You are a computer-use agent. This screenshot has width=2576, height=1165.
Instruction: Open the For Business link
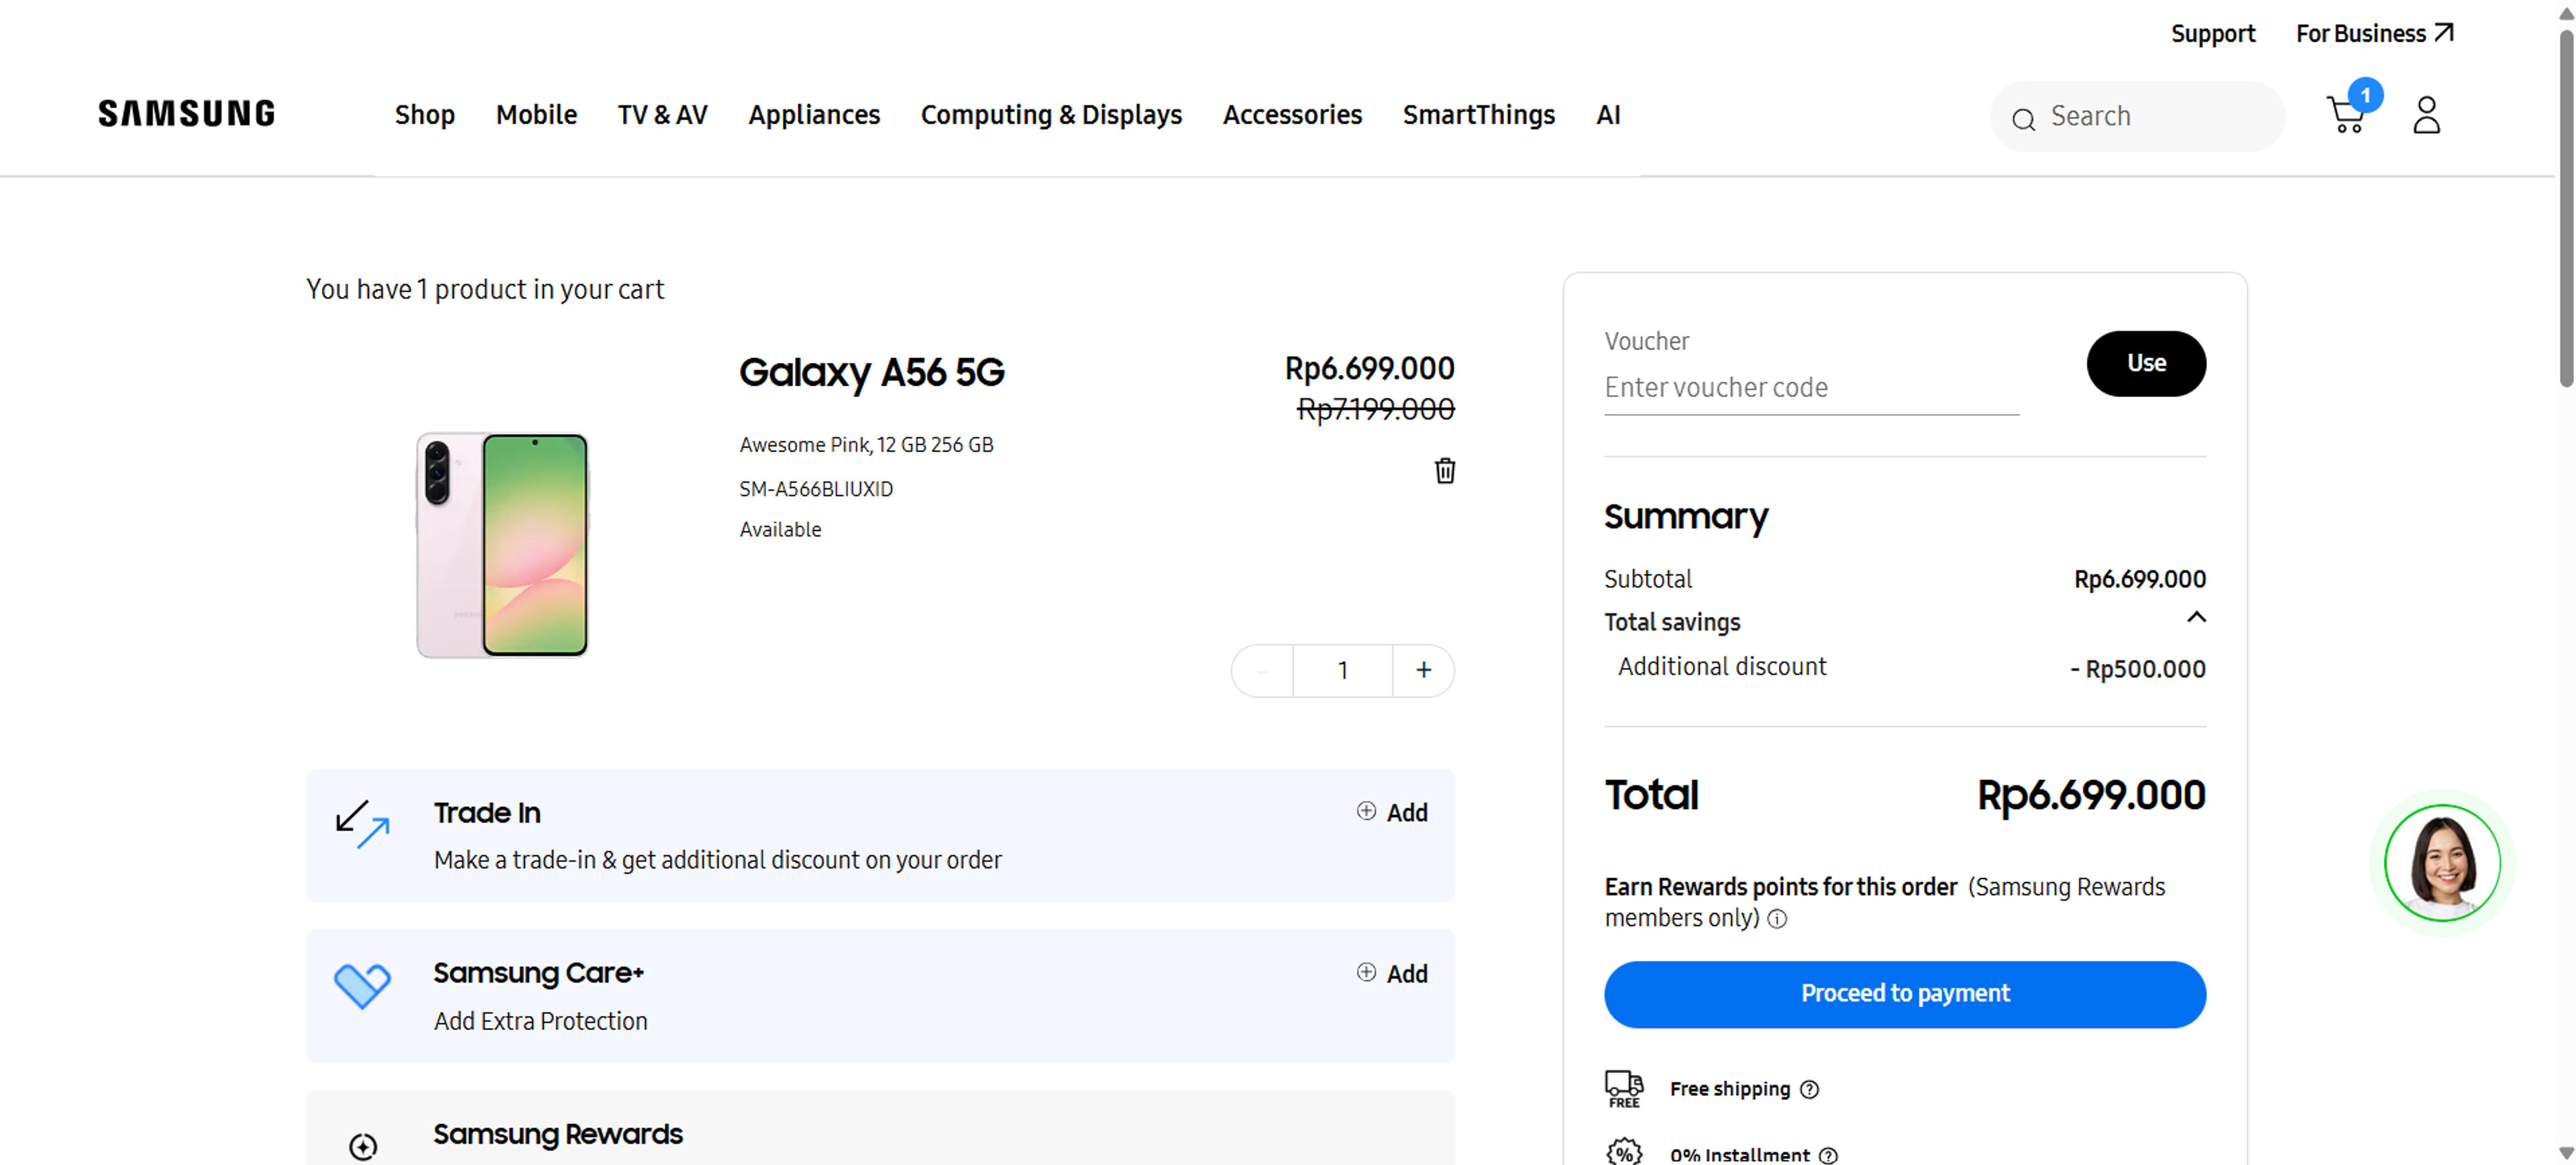[2374, 34]
